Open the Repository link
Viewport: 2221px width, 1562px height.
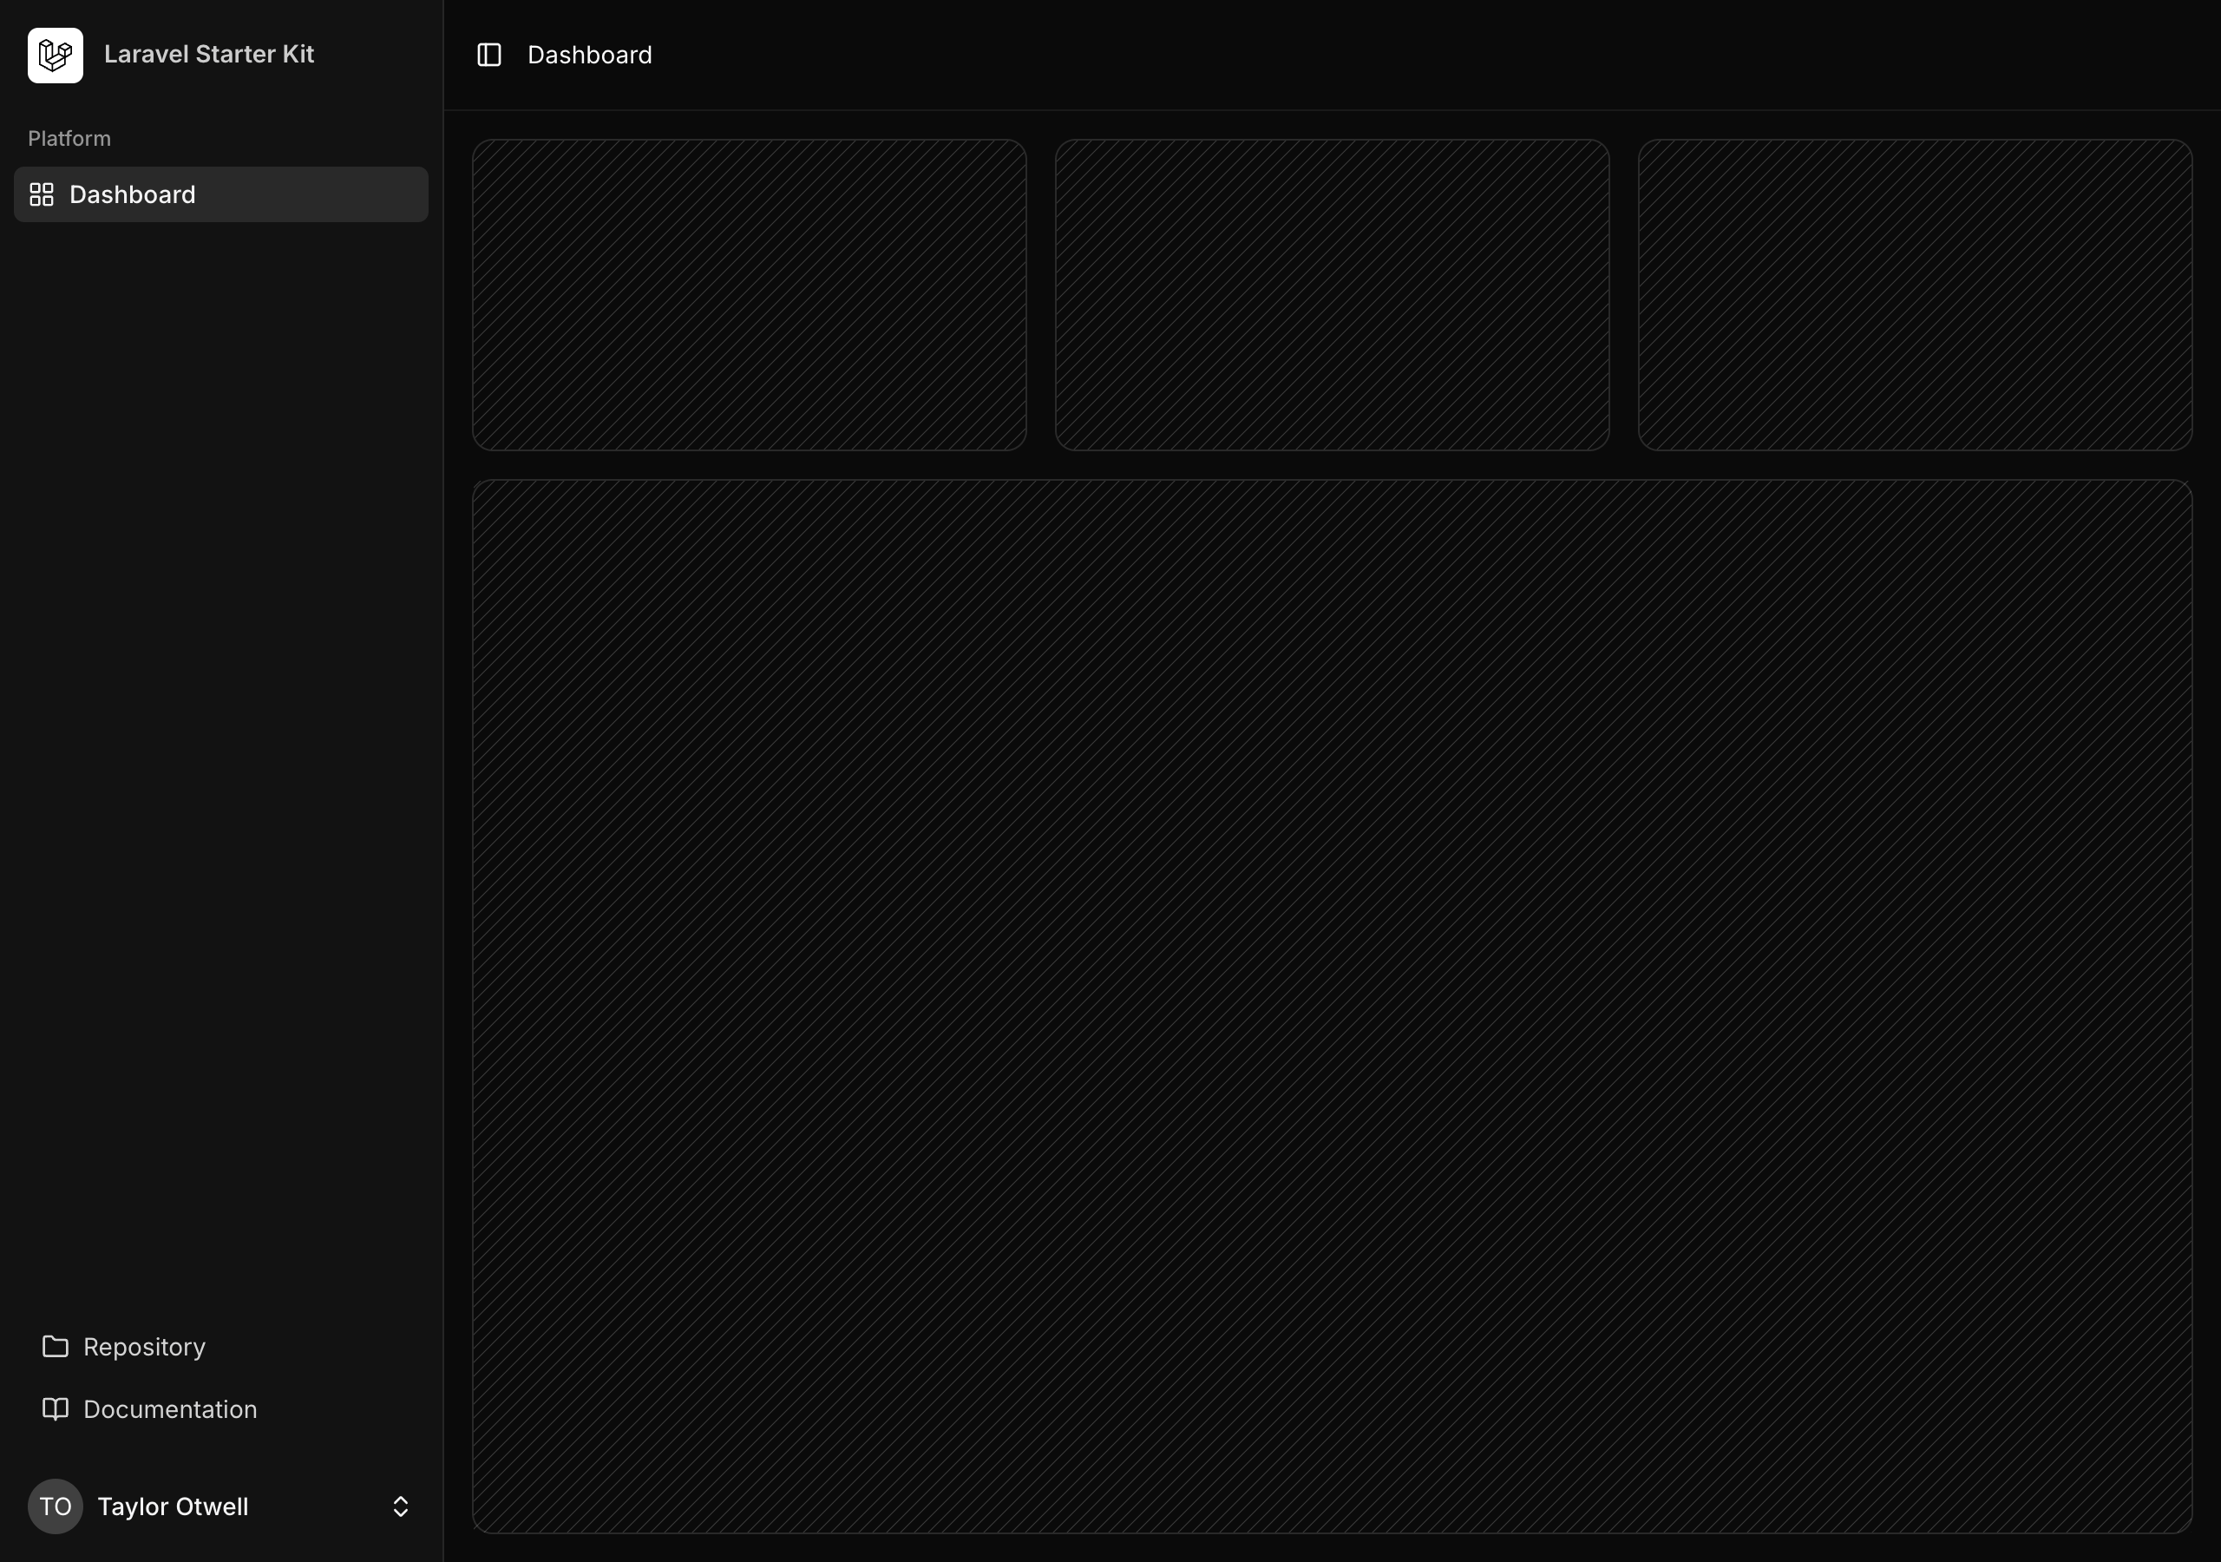144,1347
